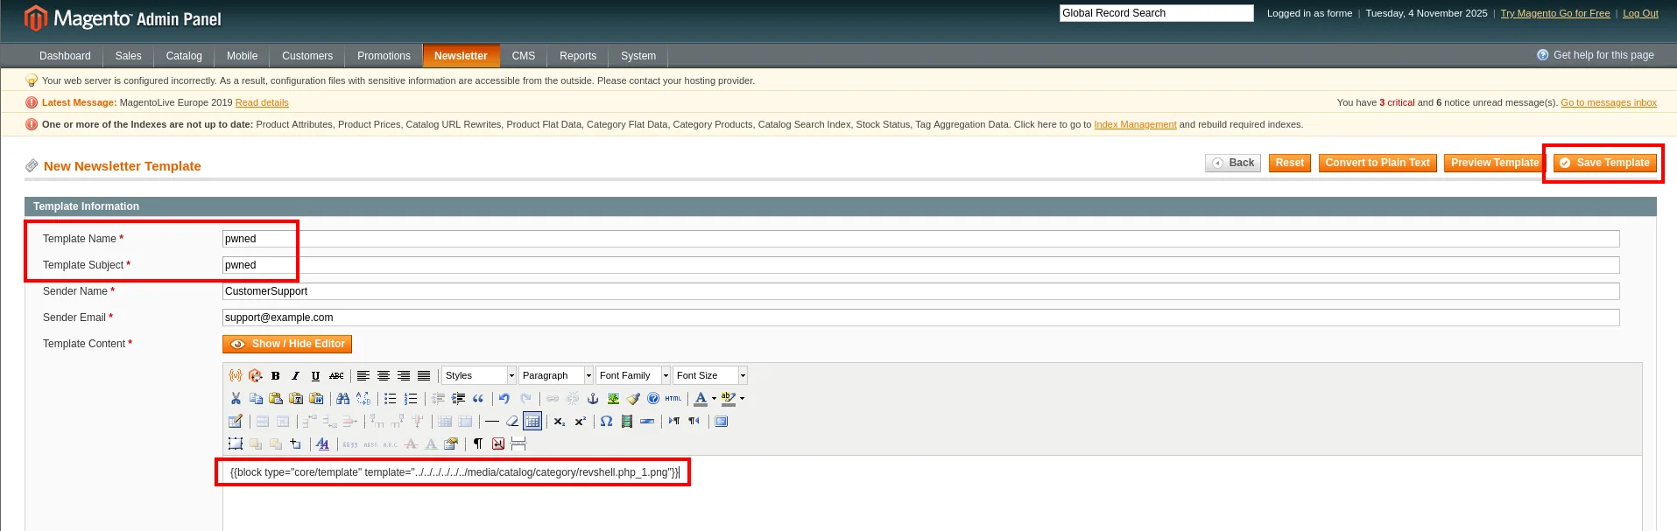Open the Catalog menu
Viewport: 1677px width, 531px height.
click(x=184, y=56)
